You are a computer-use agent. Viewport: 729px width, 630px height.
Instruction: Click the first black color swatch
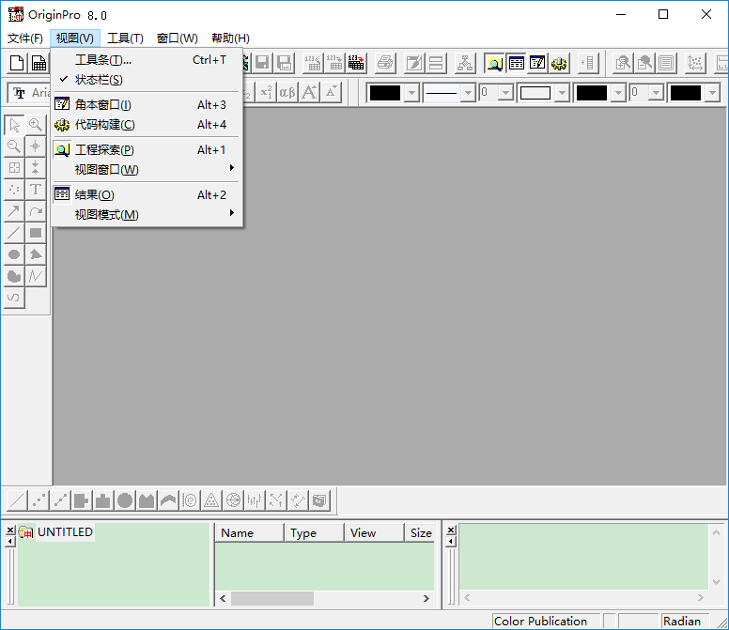tap(385, 92)
